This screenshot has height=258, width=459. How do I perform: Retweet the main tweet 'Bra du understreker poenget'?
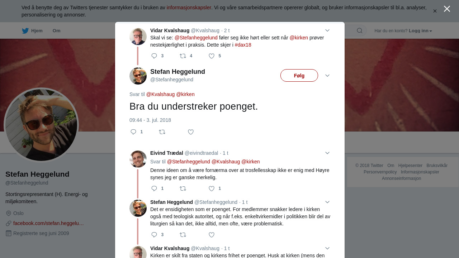pos(162,132)
